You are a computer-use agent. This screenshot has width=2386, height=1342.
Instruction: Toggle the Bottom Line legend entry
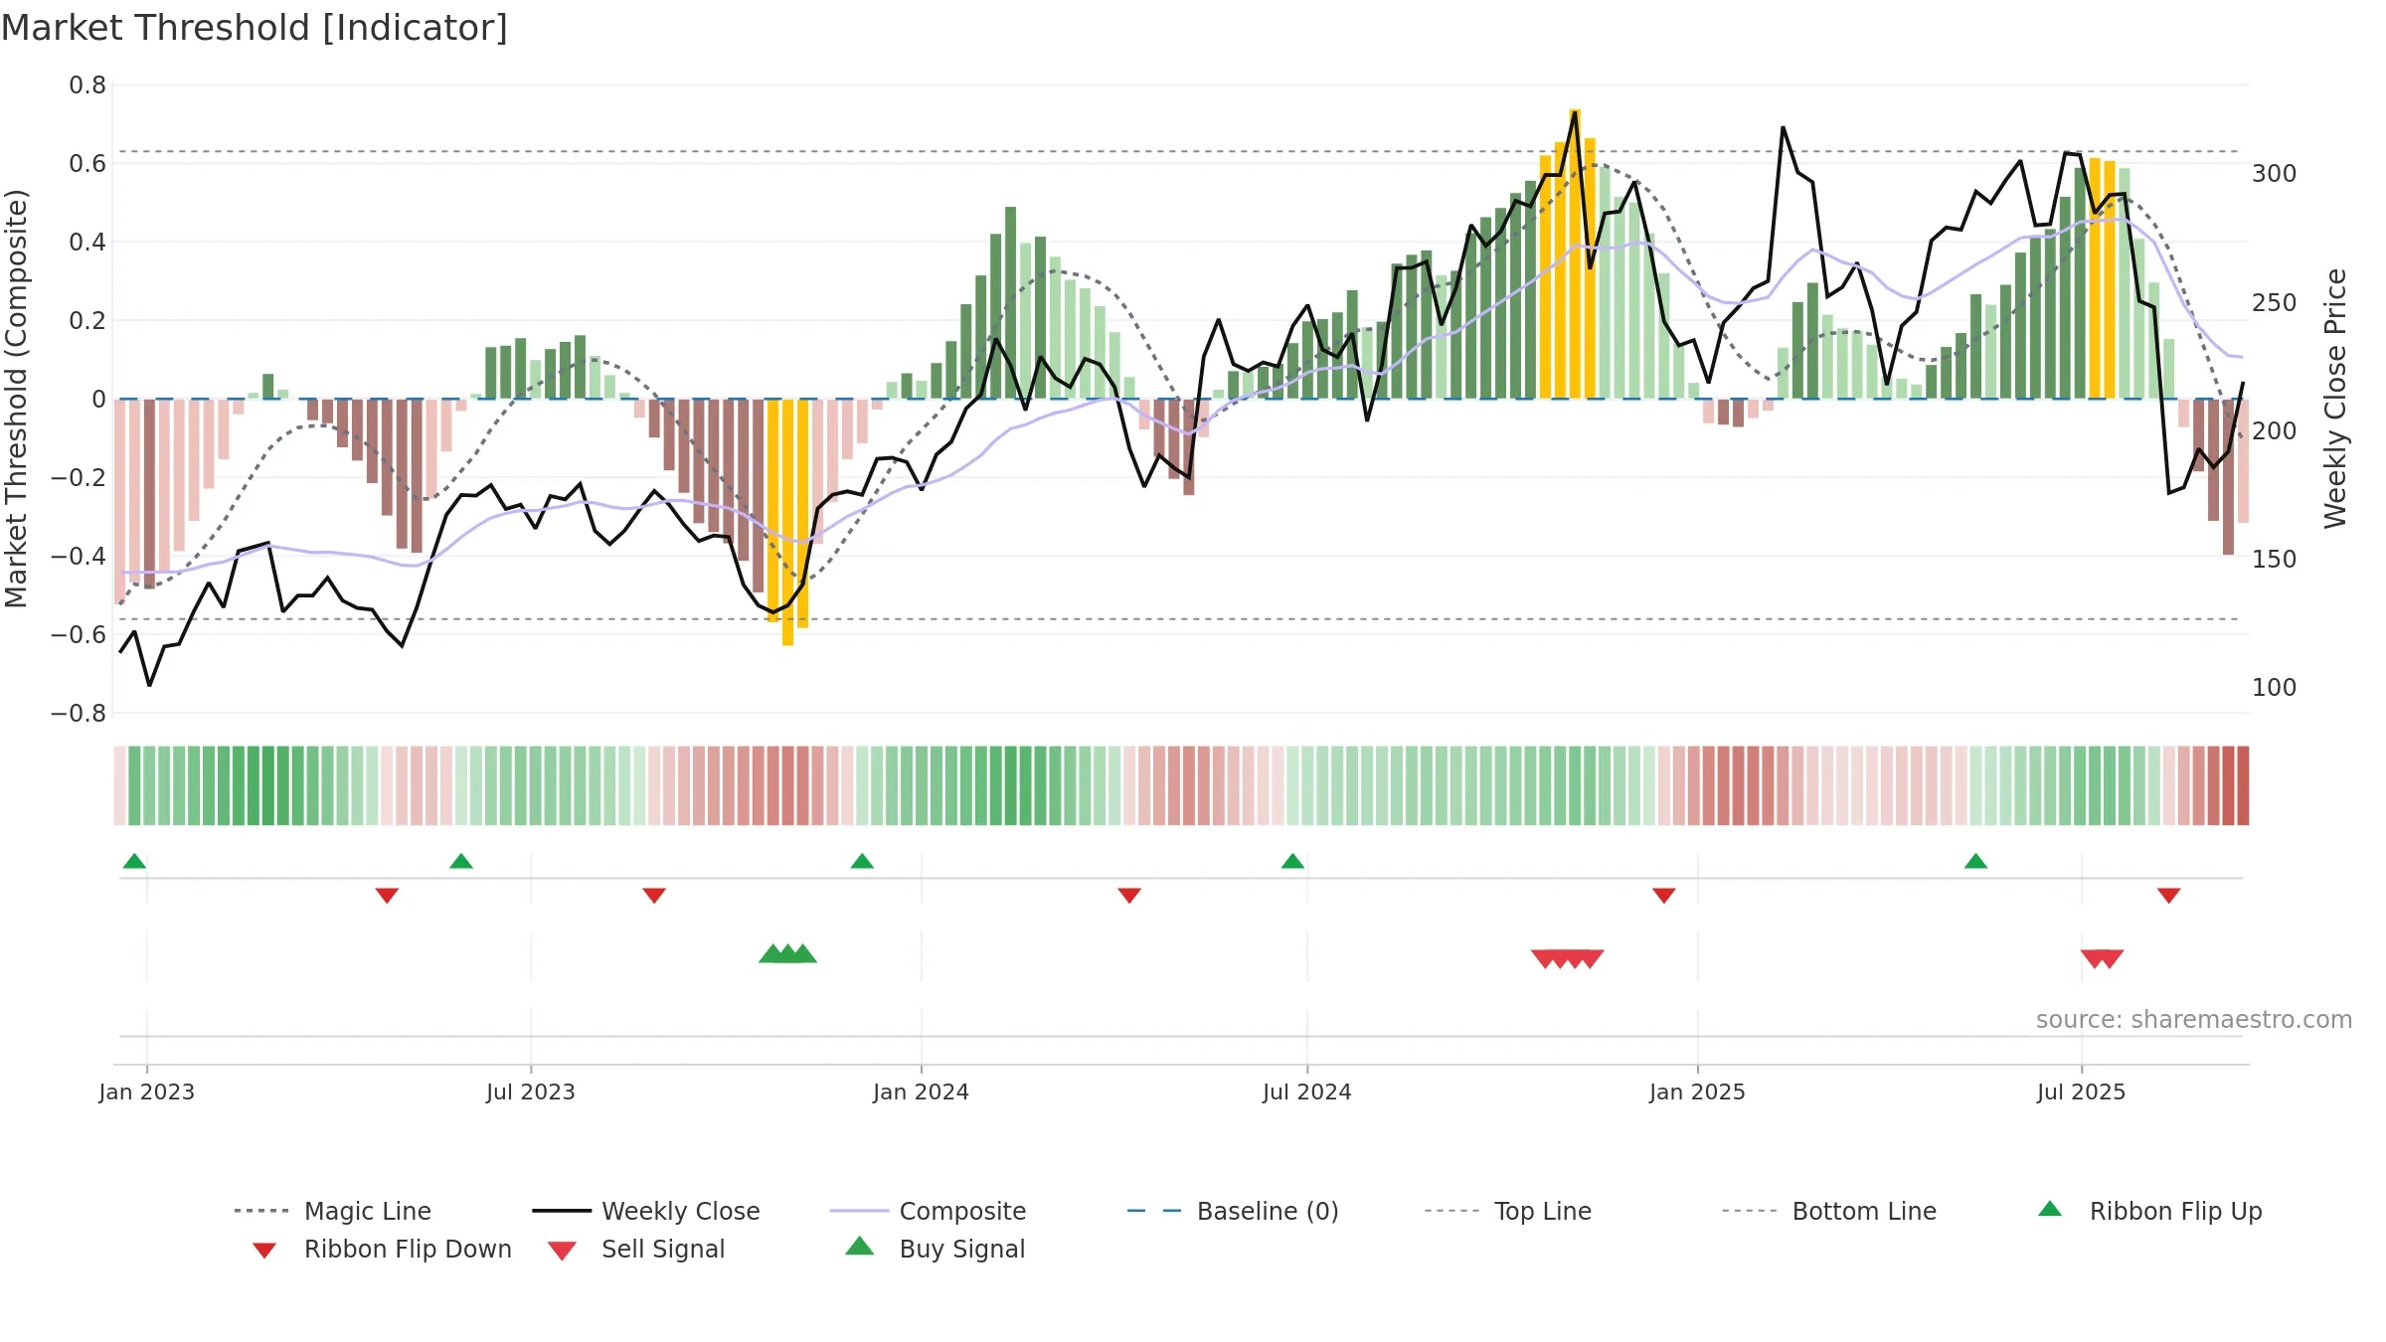pos(1829,1212)
